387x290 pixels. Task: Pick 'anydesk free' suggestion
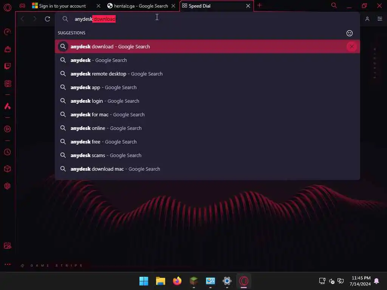[207, 142]
